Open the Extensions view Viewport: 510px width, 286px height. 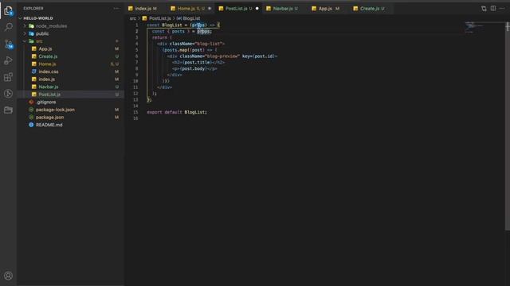pyautogui.click(x=9, y=77)
